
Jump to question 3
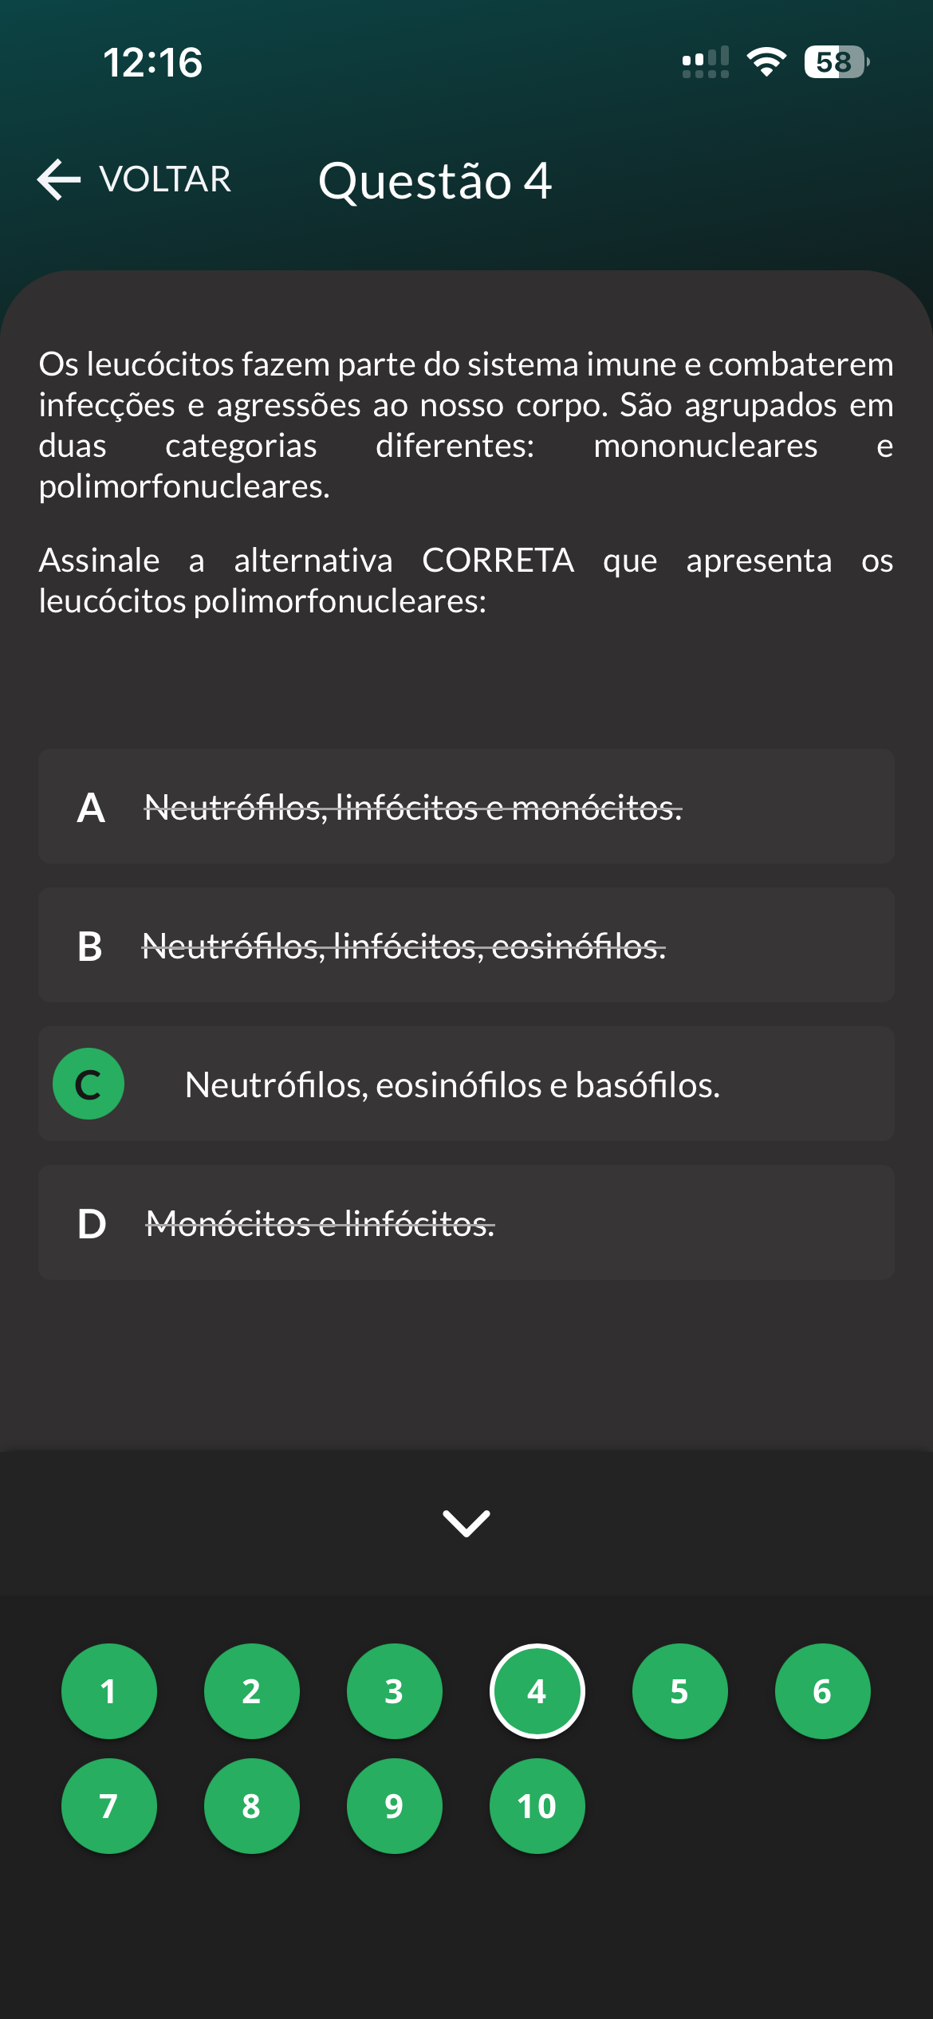tap(395, 1690)
